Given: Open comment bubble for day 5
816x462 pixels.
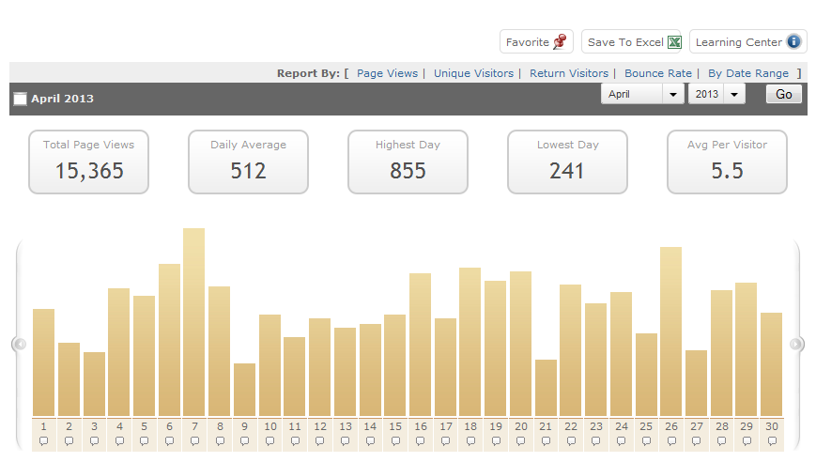Looking at the screenshot, I should [145, 441].
